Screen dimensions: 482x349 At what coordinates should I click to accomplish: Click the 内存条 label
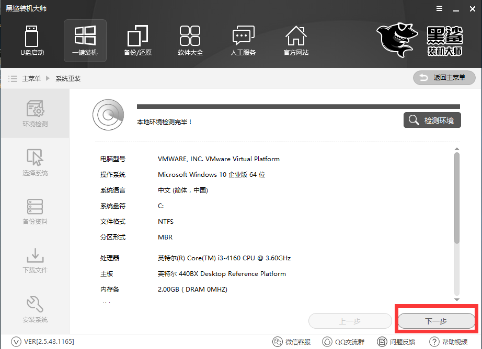coord(110,289)
